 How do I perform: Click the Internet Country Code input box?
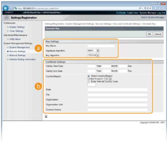[x=92, y=85]
